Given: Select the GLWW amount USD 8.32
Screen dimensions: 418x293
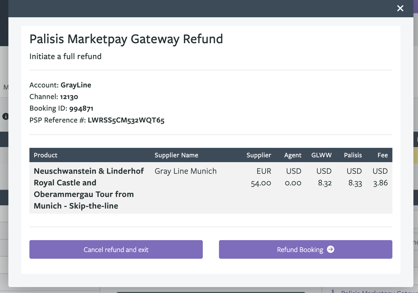Looking at the screenshot, I should click(x=324, y=177).
